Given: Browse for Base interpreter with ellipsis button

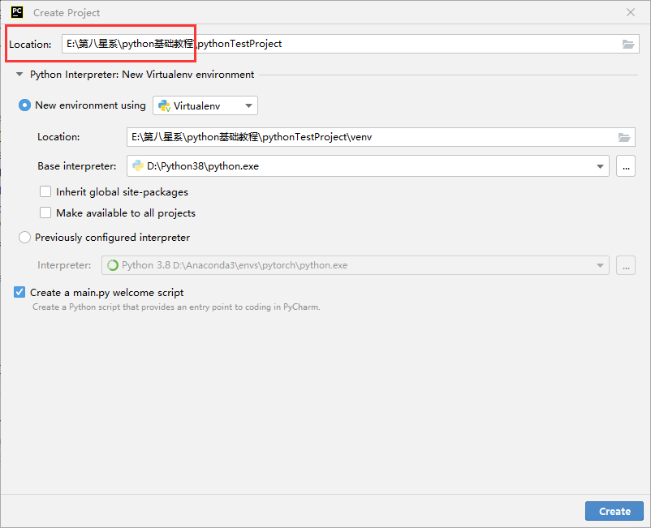Looking at the screenshot, I should pyautogui.click(x=626, y=166).
